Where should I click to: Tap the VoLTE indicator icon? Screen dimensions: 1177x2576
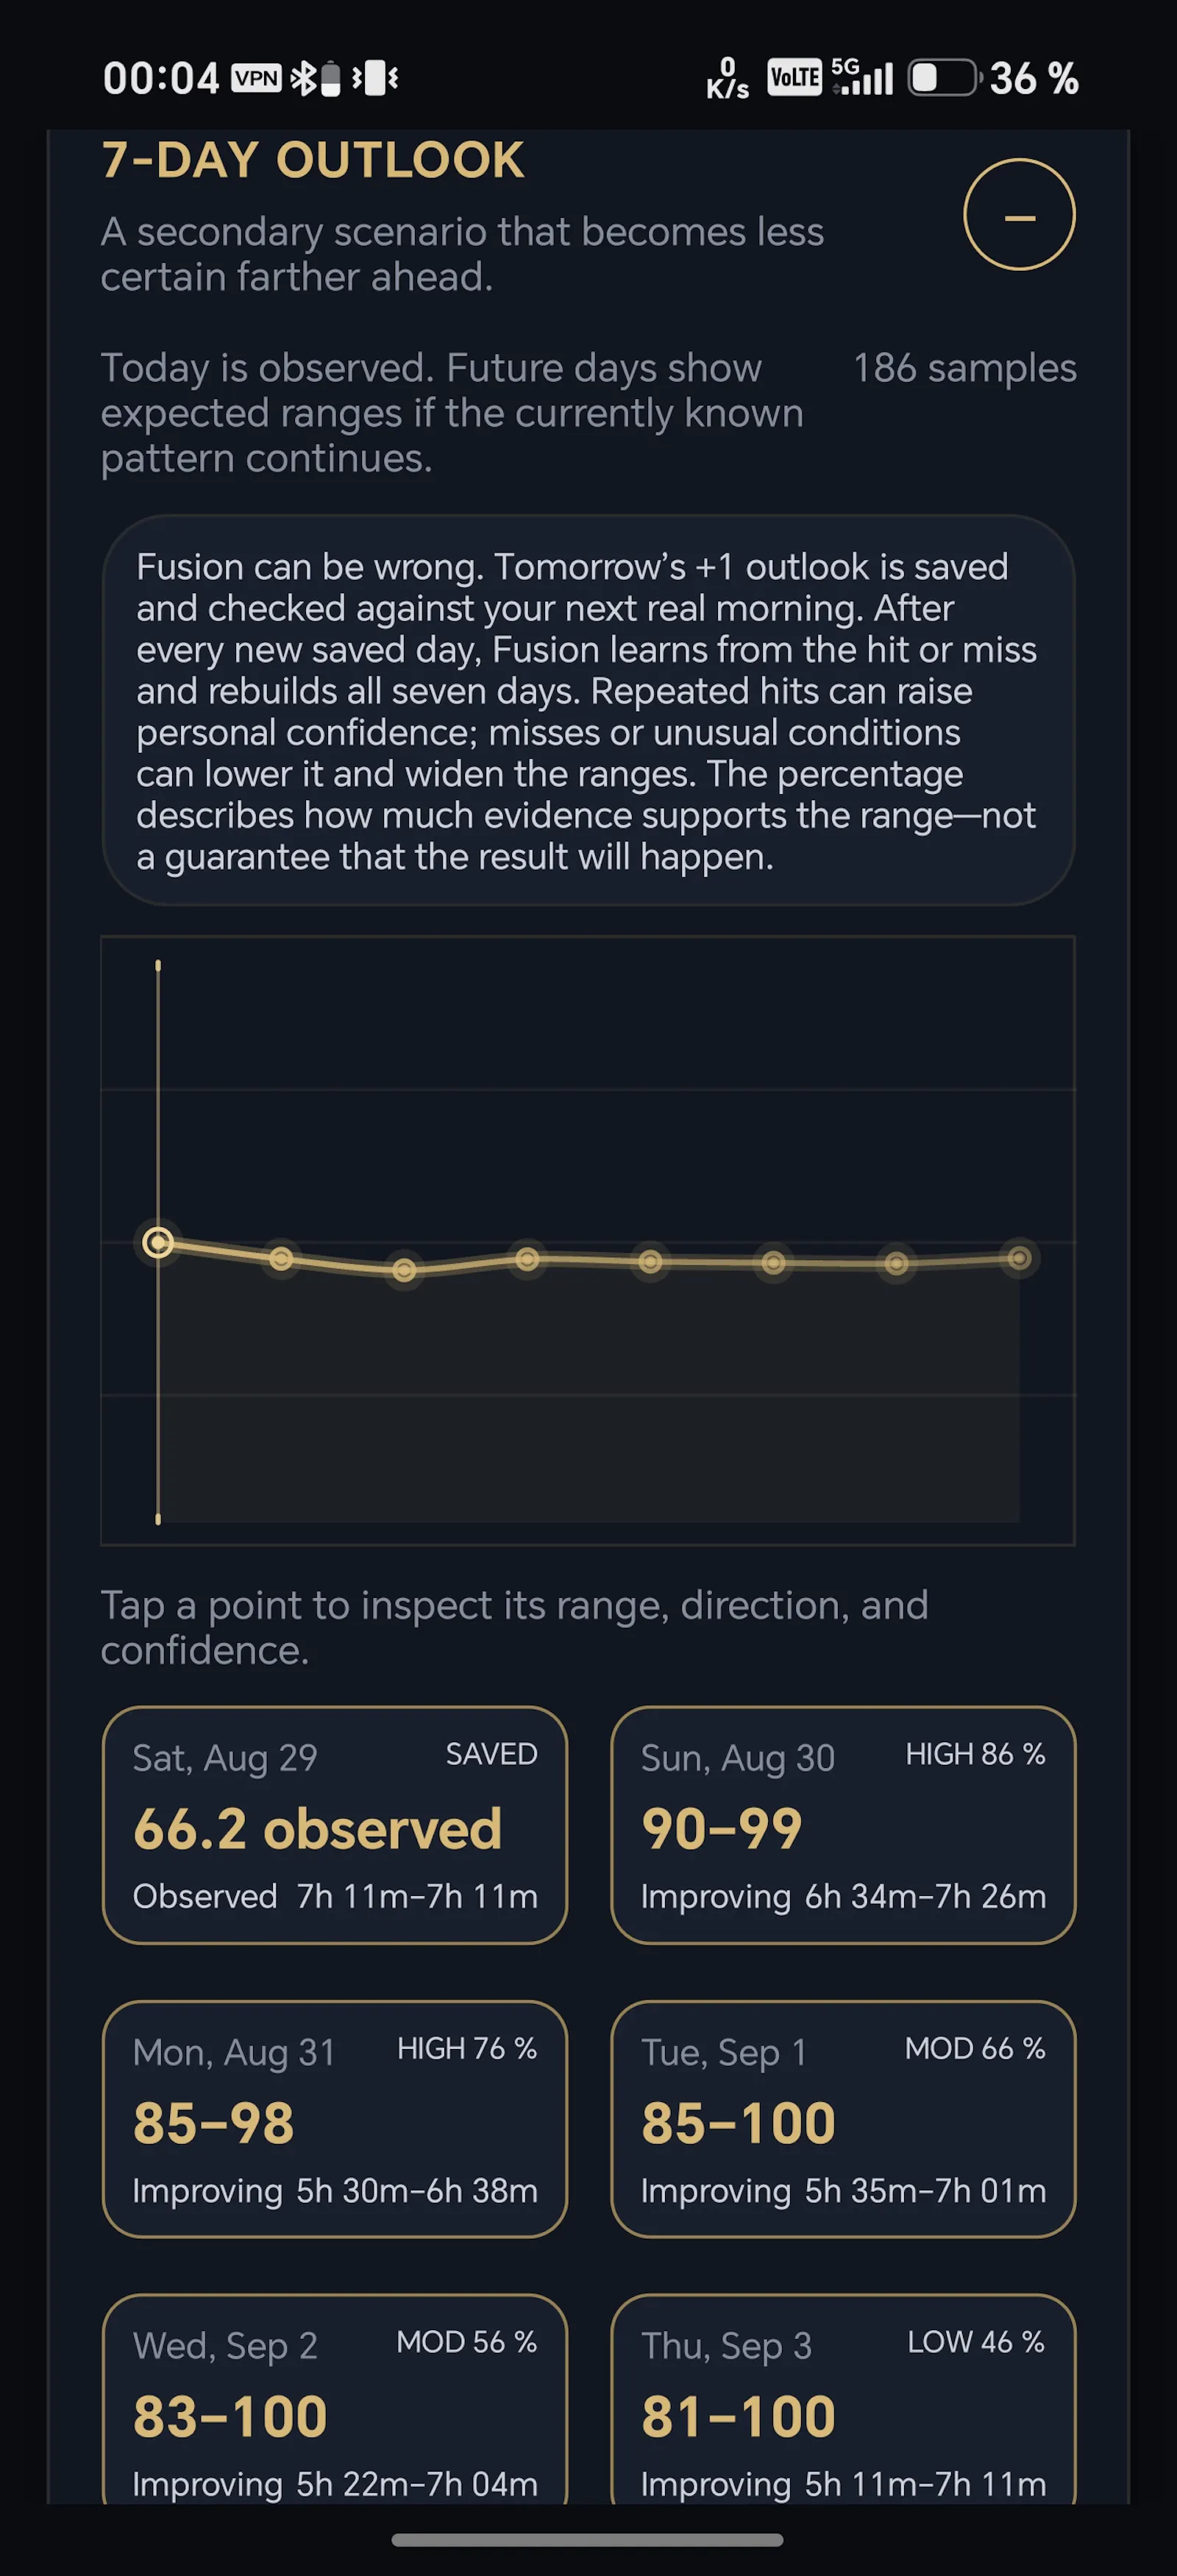[794, 78]
